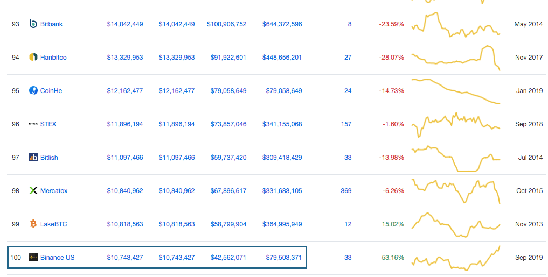Click Hanbitco's -28.07% change value
Viewport: 548px width, 277px height.
tap(391, 57)
